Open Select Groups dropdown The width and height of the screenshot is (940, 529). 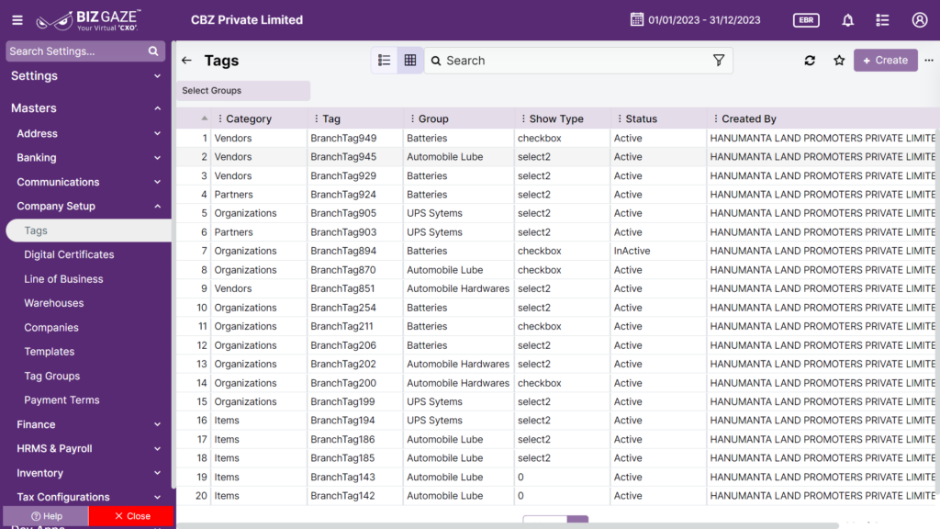tap(242, 91)
